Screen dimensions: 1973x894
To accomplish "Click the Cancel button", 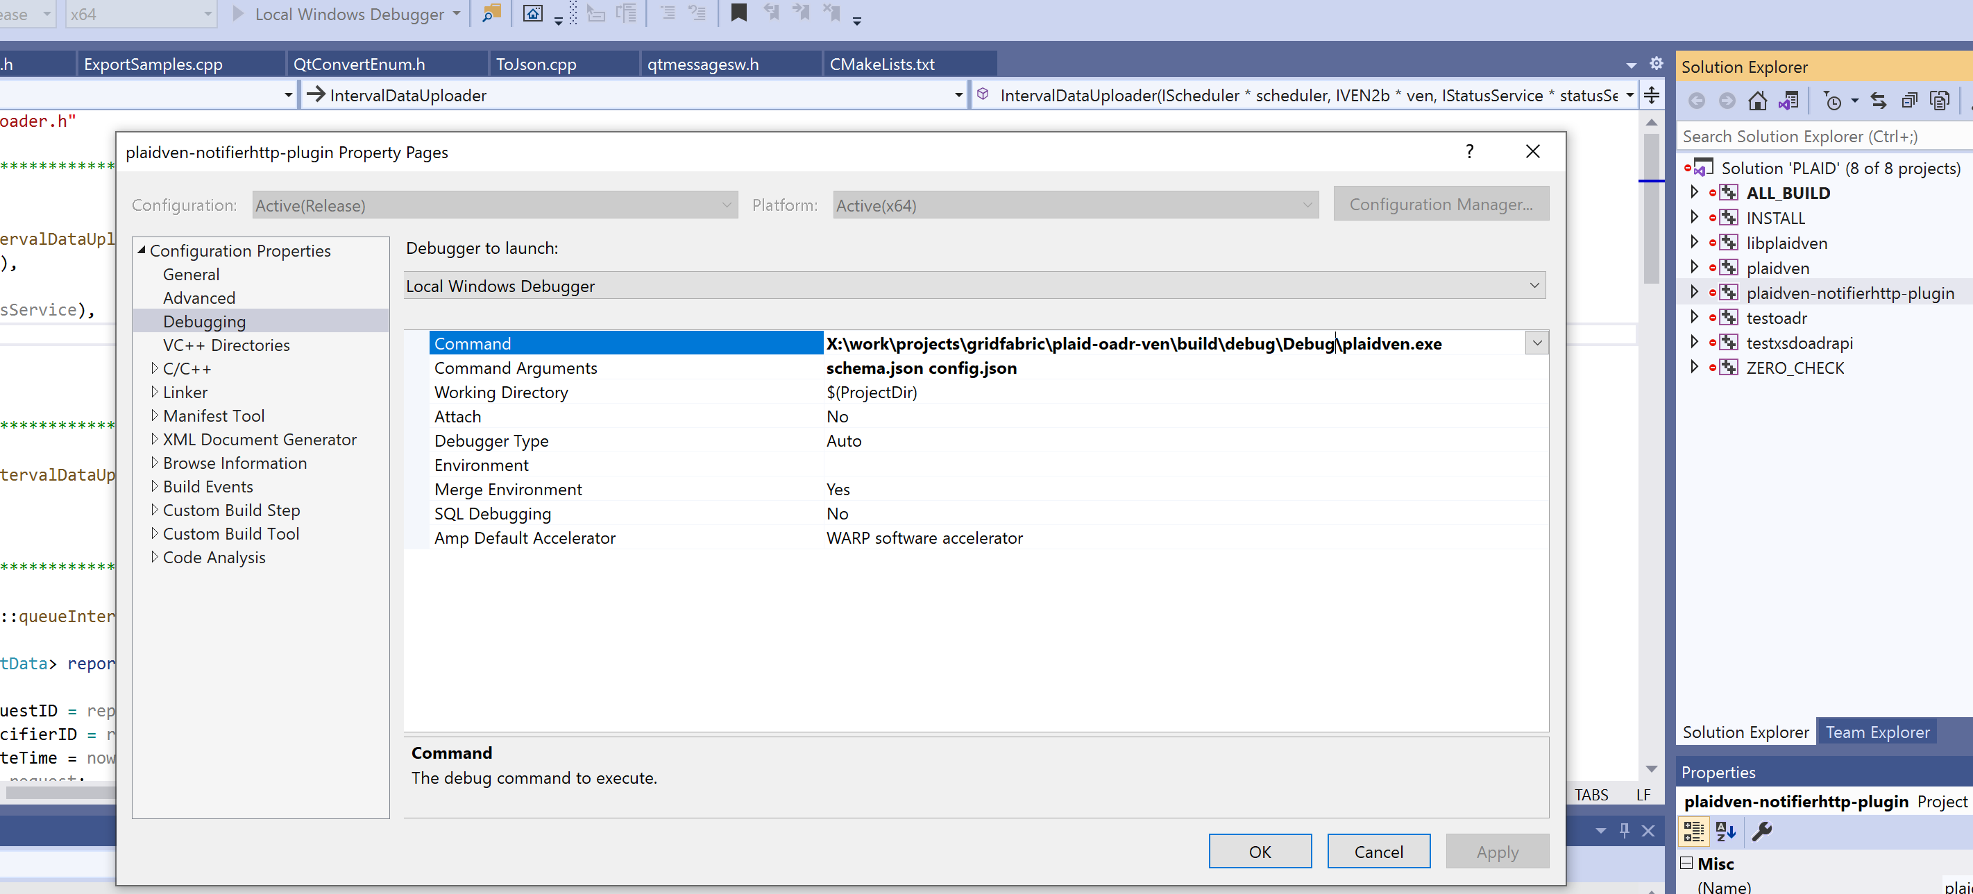I will pyautogui.click(x=1378, y=851).
